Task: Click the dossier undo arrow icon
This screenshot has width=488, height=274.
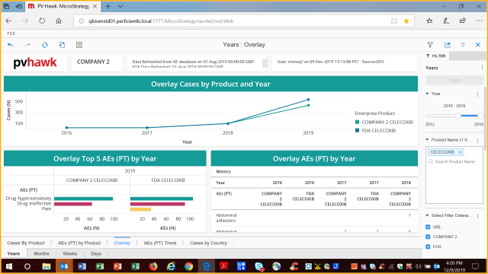Action: [11, 45]
